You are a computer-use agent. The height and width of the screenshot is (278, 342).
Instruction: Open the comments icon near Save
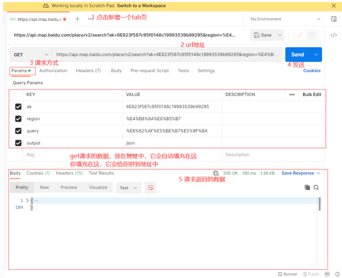click(x=312, y=35)
